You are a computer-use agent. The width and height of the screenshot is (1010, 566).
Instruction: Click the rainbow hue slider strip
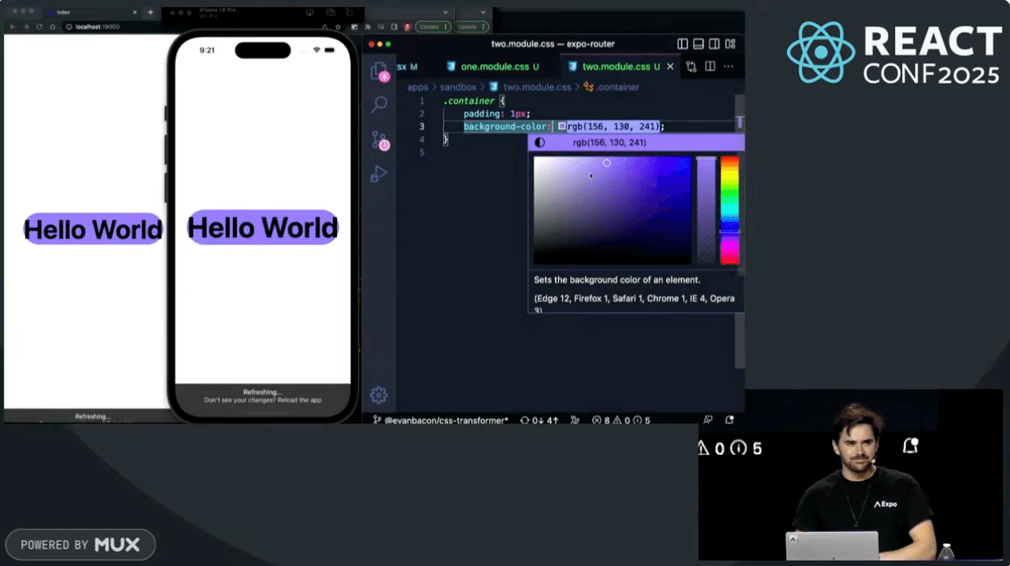click(x=730, y=209)
